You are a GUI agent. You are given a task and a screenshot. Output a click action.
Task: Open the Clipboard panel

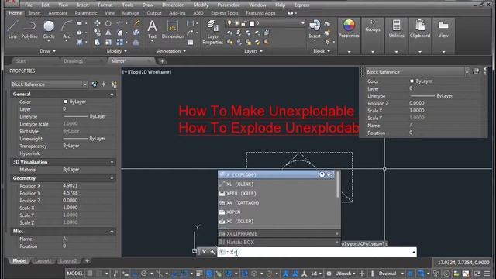point(420,36)
